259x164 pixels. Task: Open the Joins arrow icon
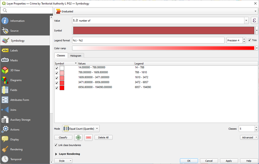click(5, 110)
